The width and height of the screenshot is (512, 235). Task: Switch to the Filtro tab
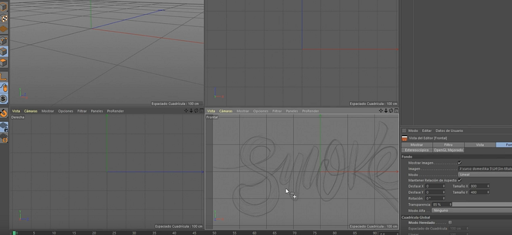tap(448, 145)
